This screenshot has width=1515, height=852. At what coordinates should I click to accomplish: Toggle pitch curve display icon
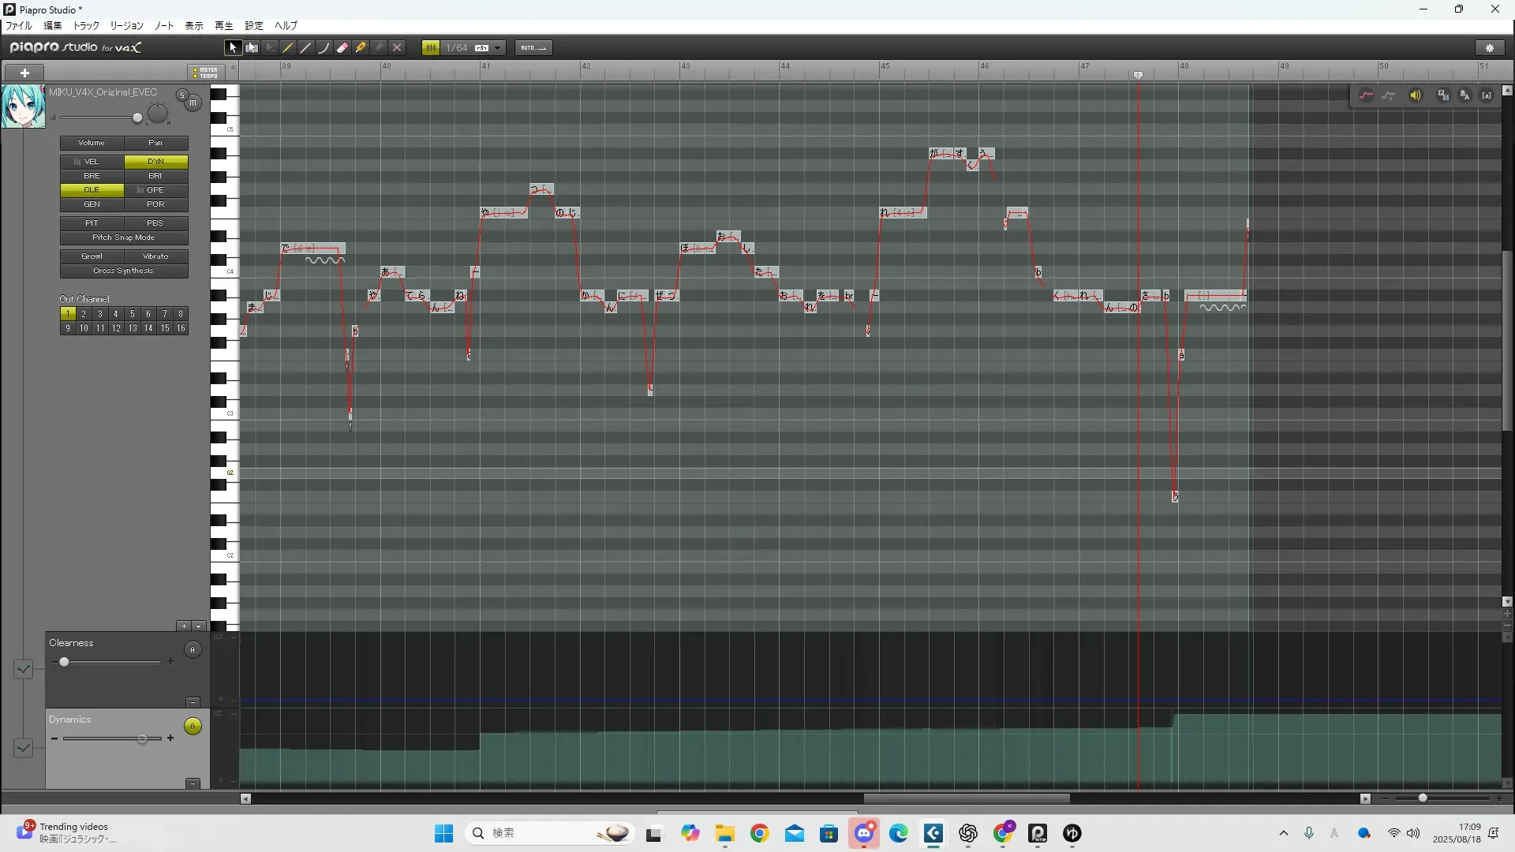click(x=1366, y=95)
